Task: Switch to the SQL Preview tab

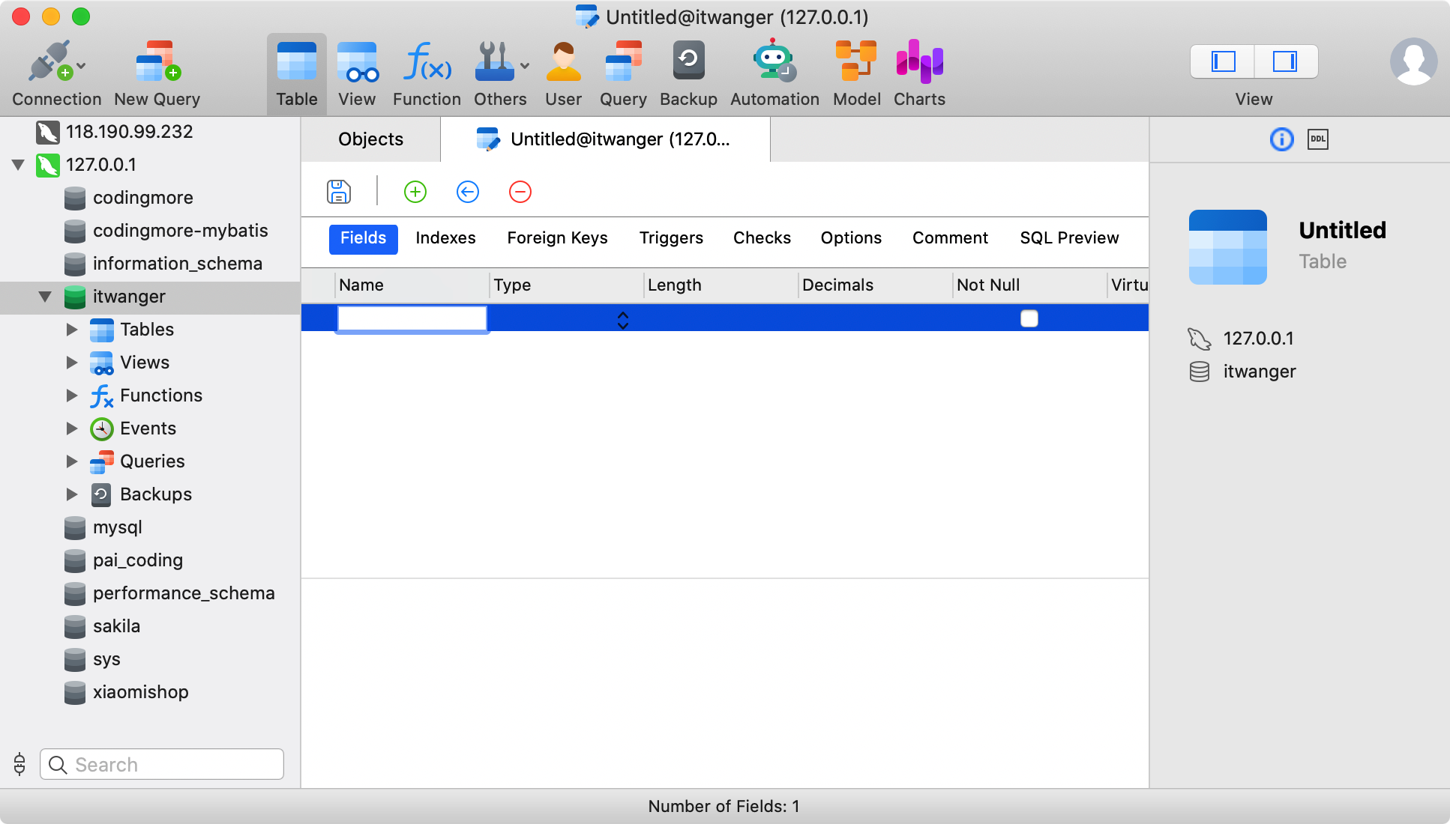Action: point(1068,238)
